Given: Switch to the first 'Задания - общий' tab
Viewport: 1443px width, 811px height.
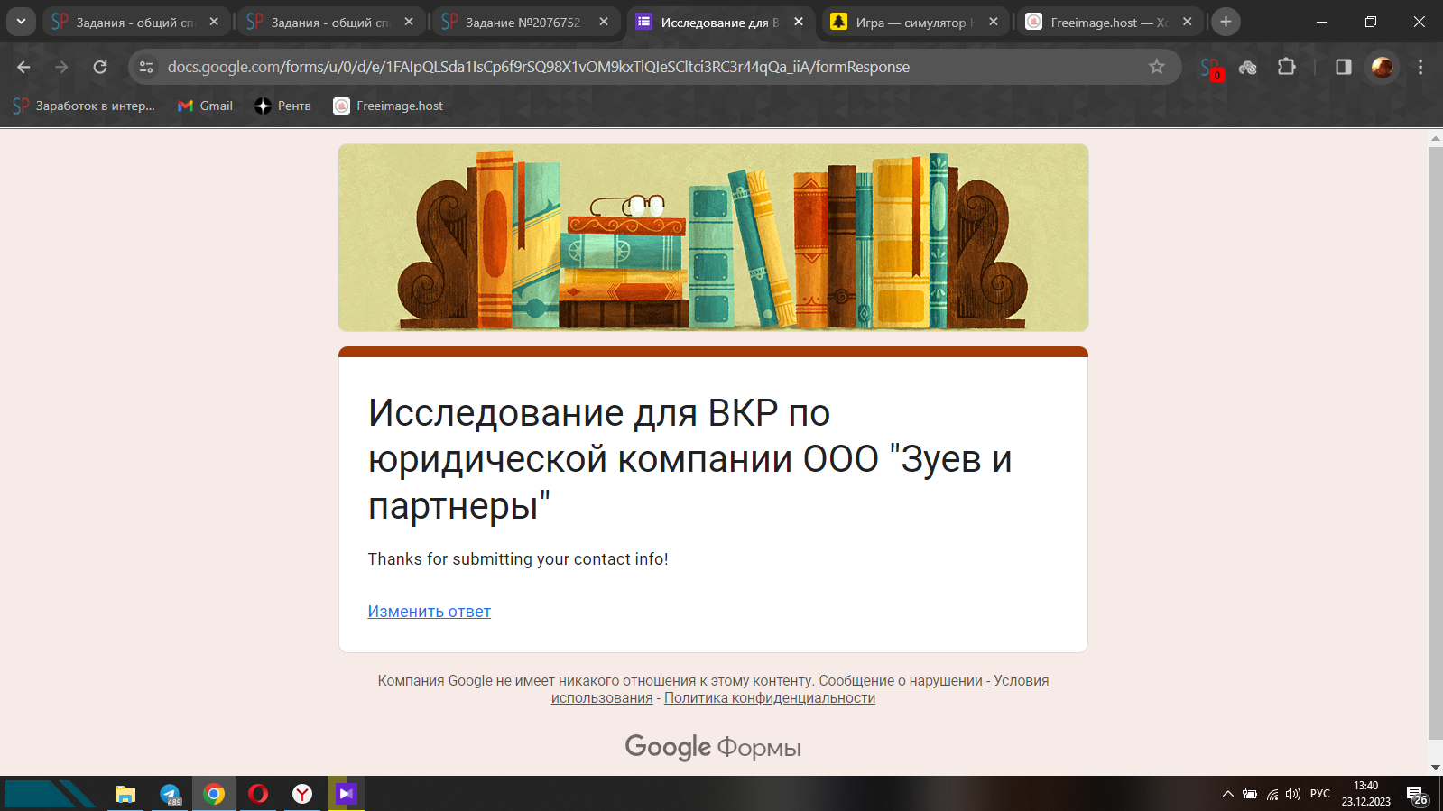Looking at the screenshot, I should [x=134, y=22].
